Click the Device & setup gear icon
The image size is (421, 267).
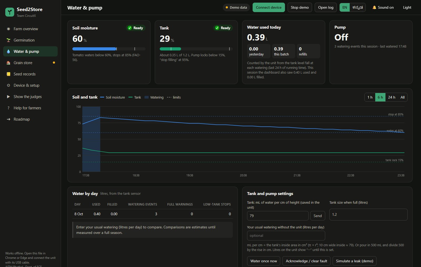[x=8, y=85]
